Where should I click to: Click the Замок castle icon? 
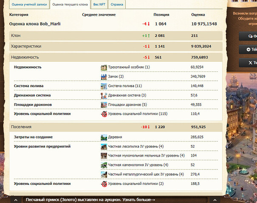pyautogui.click(x=104, y=77)
